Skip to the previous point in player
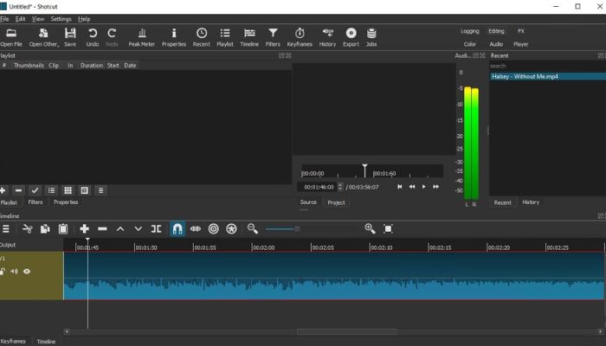The image size is (606, 346). tap(400, 187)
